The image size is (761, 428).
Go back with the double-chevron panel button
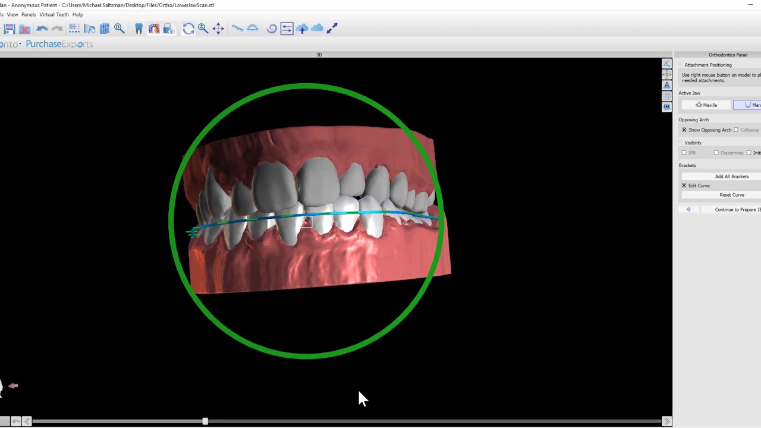[688, 209]
